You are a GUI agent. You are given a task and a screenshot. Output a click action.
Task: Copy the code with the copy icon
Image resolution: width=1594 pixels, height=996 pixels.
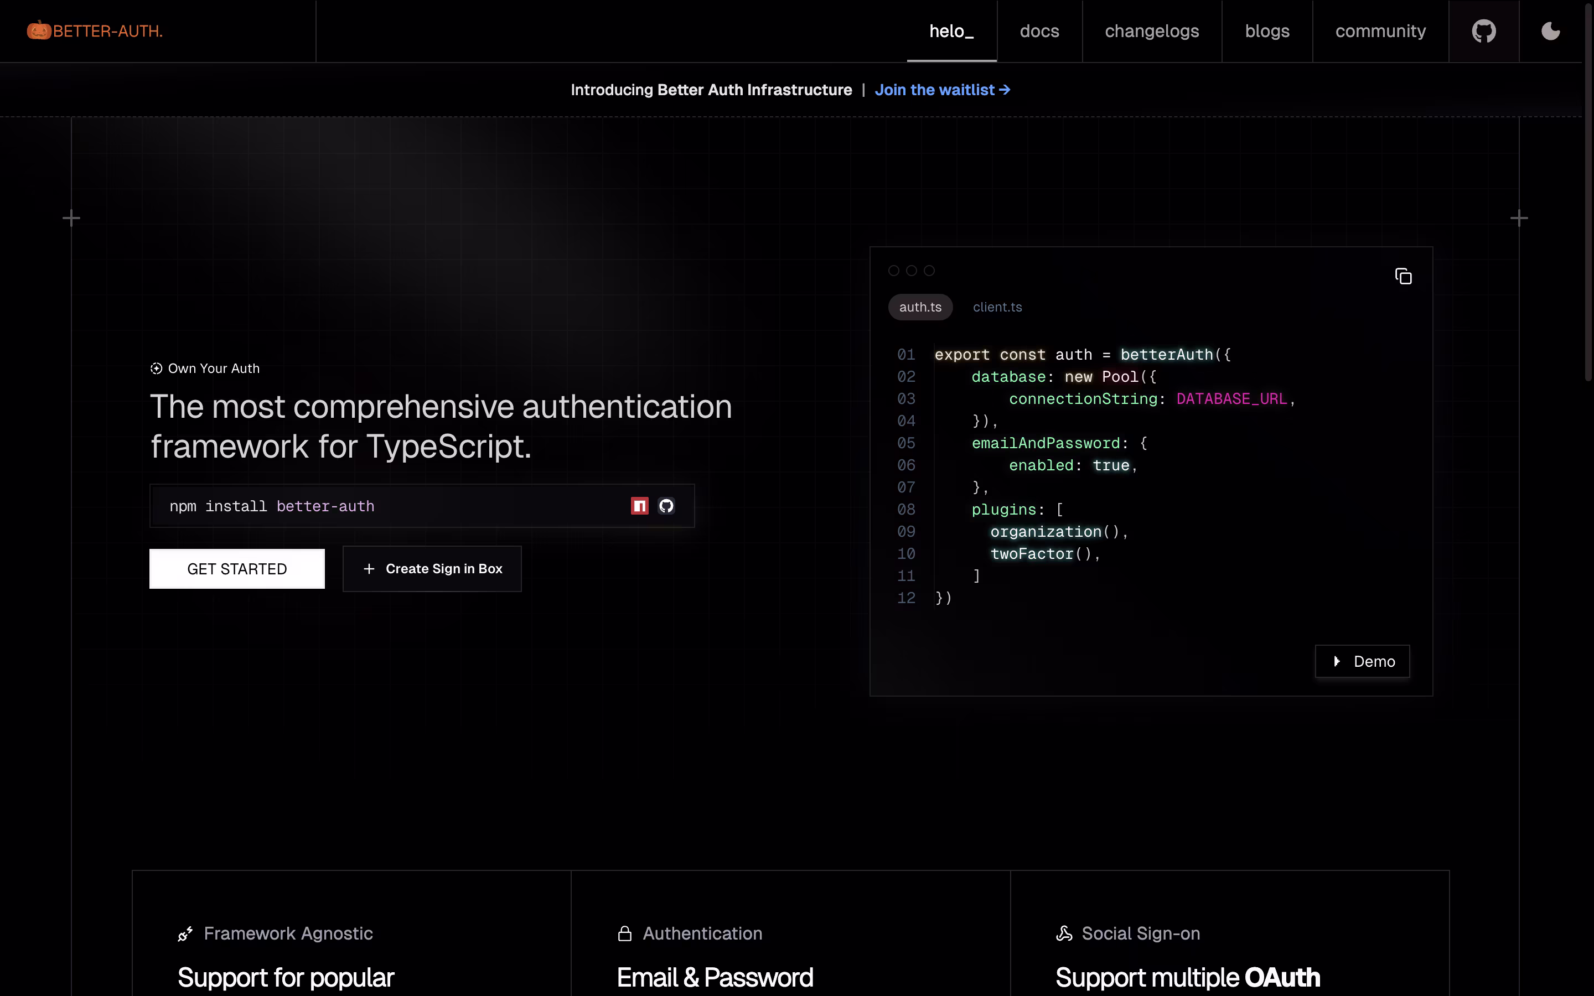1403,277
